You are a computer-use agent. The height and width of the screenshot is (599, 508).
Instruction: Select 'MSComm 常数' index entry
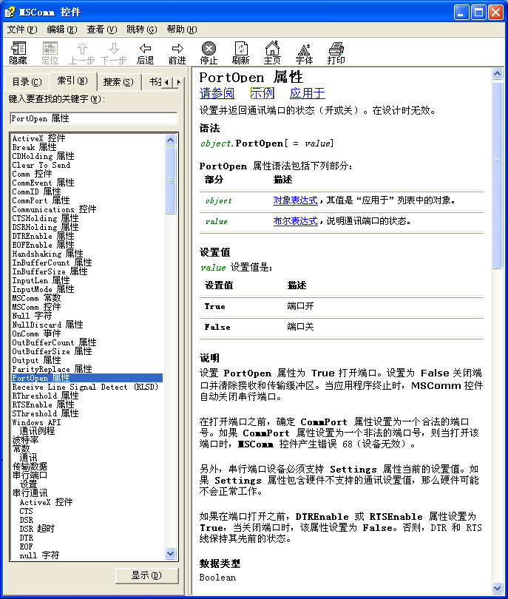click(37, 297)
